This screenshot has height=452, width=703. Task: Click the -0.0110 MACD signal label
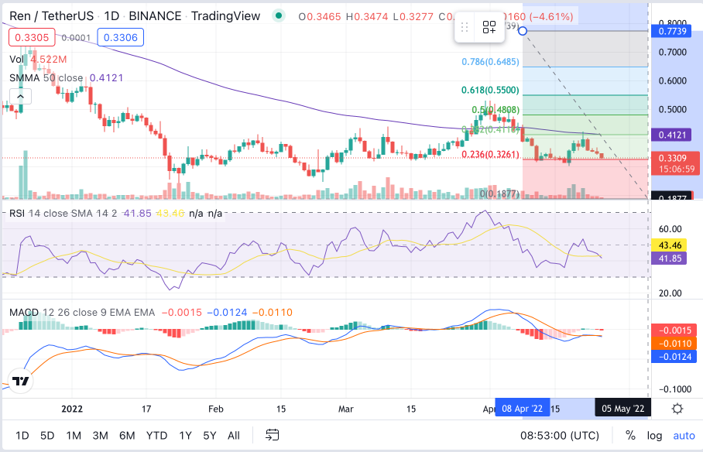pyautogui.click(x=675, y=344)
